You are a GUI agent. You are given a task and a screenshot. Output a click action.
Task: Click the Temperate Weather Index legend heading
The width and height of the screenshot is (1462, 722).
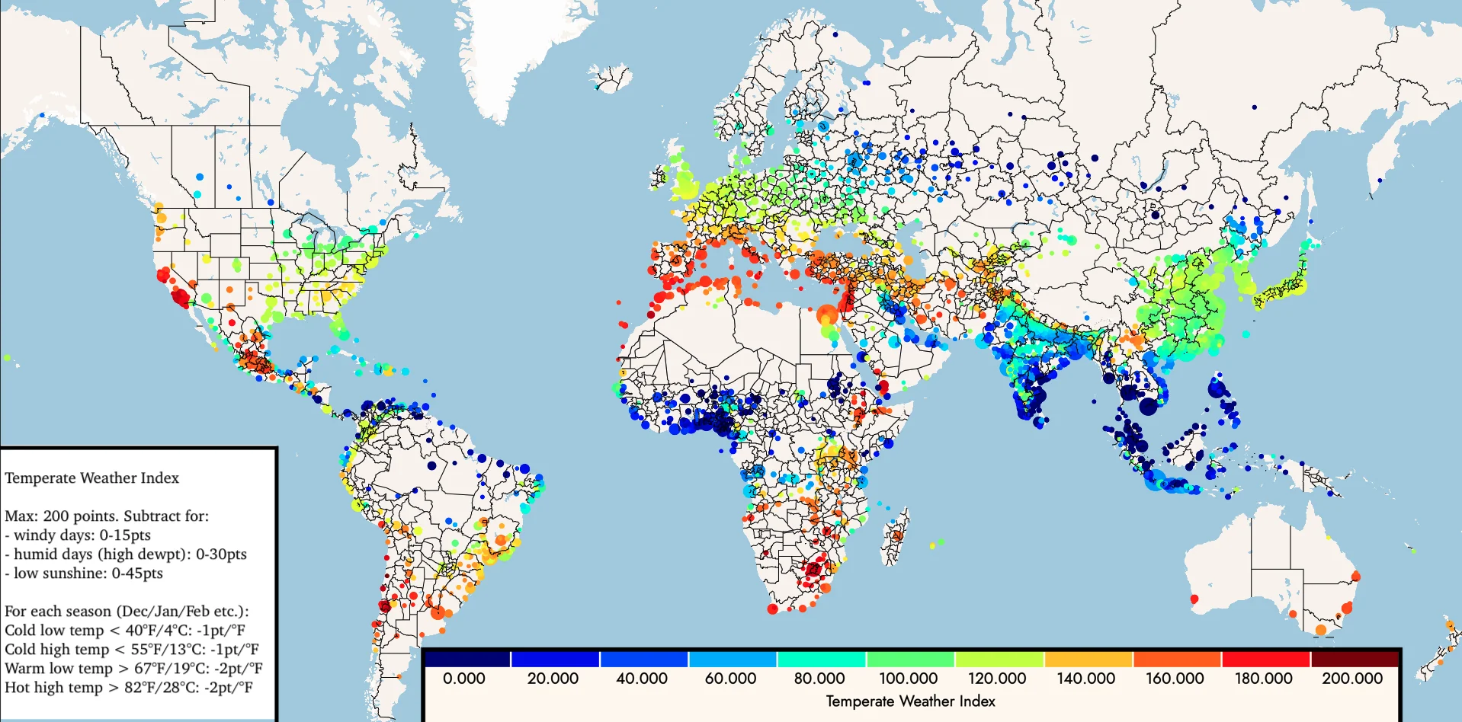92,479
